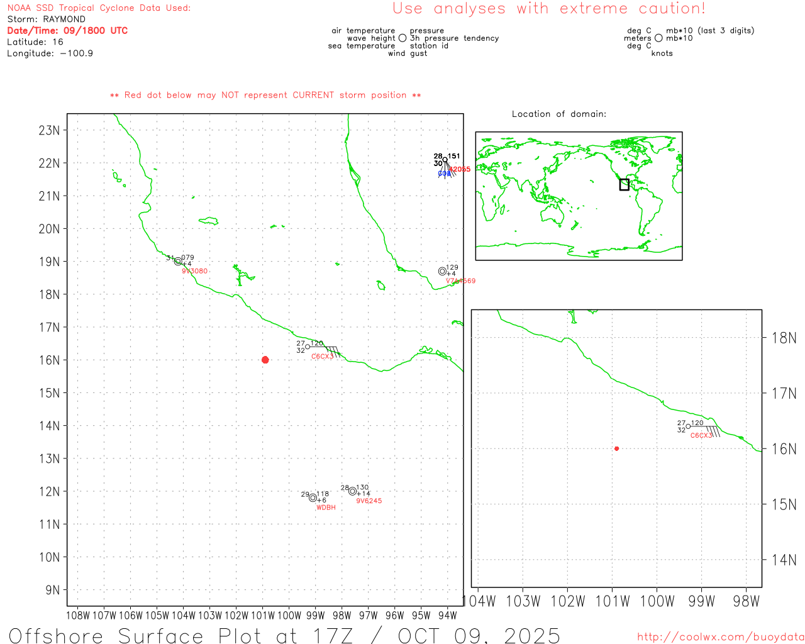Screen dimensions: 805x644
Task: Click the 'Location of domain:' caption
Action: 559,114
